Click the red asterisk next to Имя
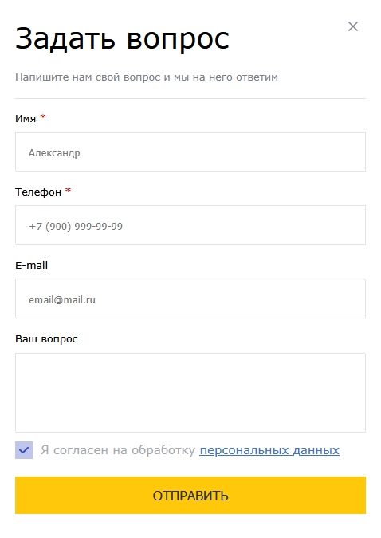Viewport: 381px width, 538px height. [x=43, y=117]
